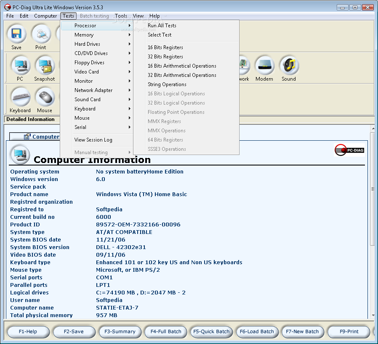Open the Mouse tests menu entry
This screenshot has width=378, height=344.
tap(97, 118)
